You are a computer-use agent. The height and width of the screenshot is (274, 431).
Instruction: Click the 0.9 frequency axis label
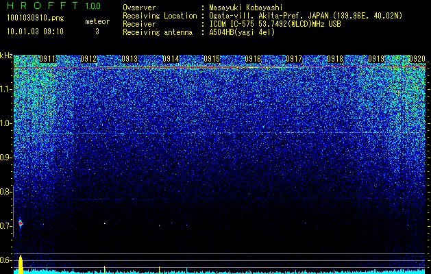[6, 158]
